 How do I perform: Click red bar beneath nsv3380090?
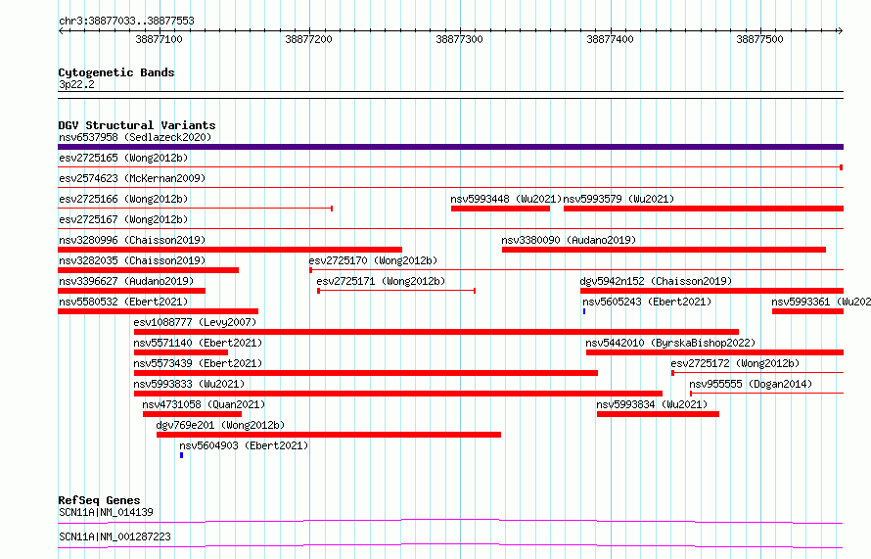coord(664,250)
